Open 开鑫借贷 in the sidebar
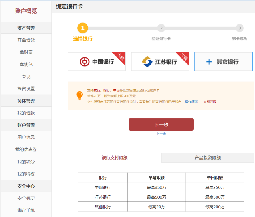This screenshot has width=255, height=217. pos(26,40)
